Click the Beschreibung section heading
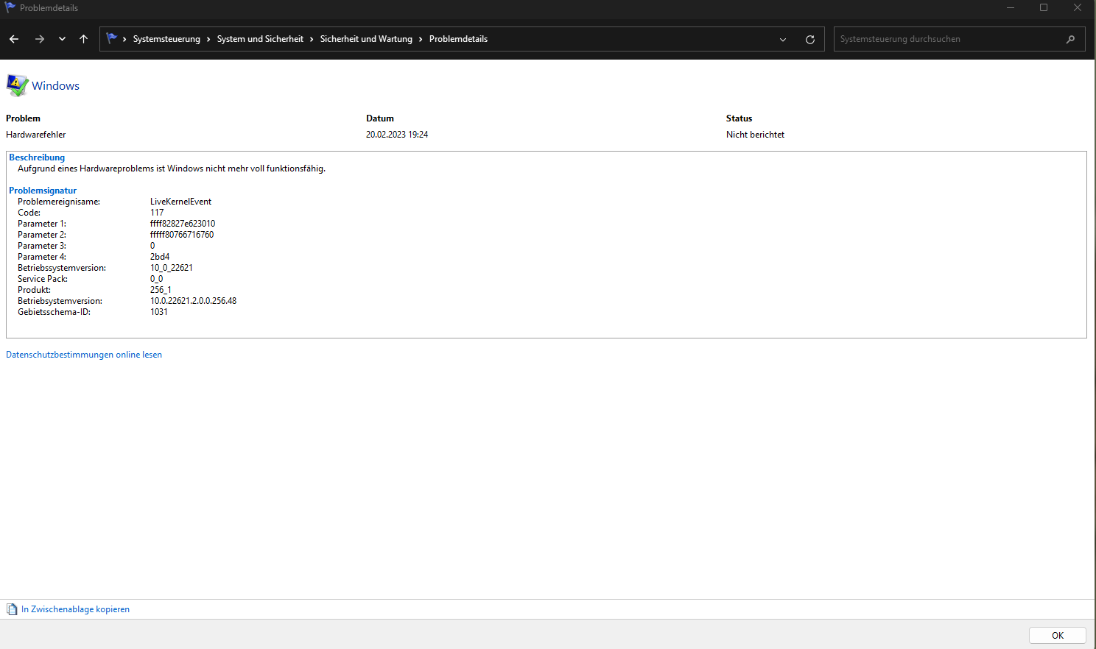 click(x=37, y=157)
